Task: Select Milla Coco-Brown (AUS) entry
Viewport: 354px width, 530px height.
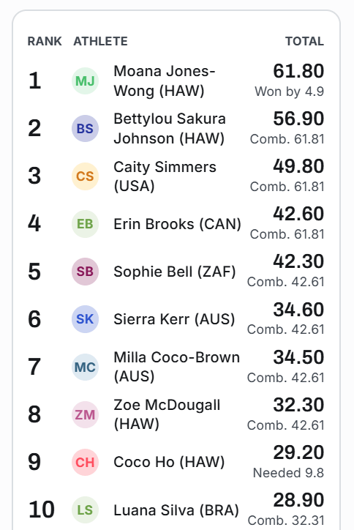Action: click(177, 367)
